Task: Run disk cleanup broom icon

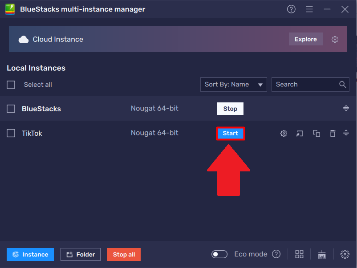Action: 322,254
